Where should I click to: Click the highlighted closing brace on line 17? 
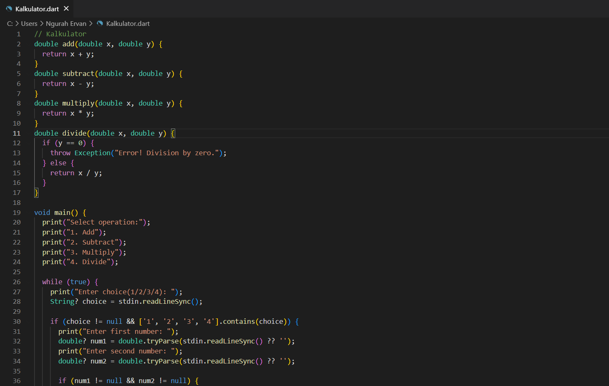point(36,192)
